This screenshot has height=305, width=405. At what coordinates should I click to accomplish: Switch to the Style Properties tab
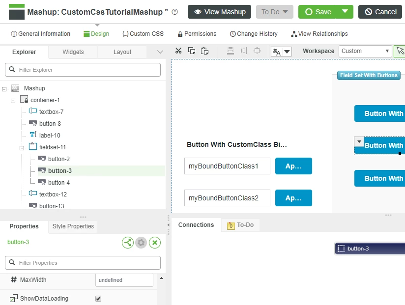(73, 226)
